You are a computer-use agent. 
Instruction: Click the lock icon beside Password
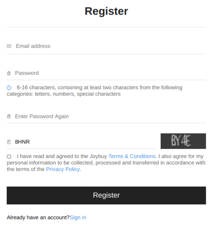[x=9, y=73]
